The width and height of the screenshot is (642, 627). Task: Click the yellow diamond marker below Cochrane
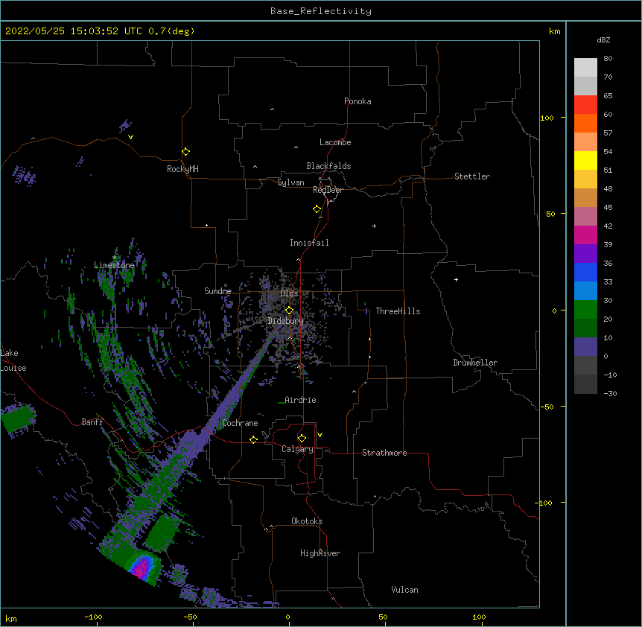253,439
